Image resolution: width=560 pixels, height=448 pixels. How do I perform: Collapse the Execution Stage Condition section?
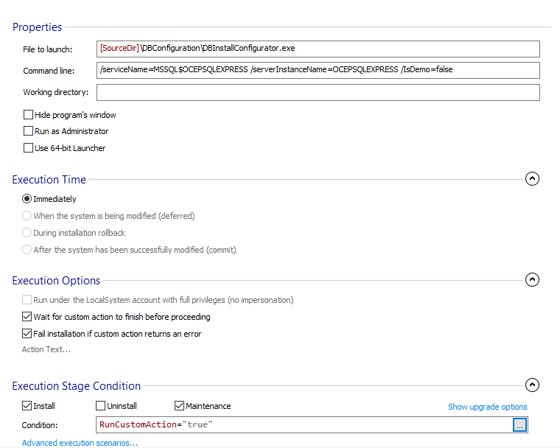pos(532,385)
